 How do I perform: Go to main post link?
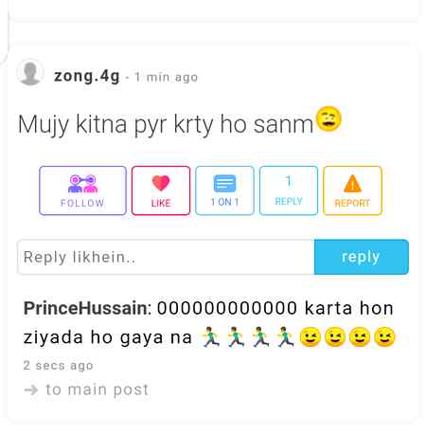point(97,389)
